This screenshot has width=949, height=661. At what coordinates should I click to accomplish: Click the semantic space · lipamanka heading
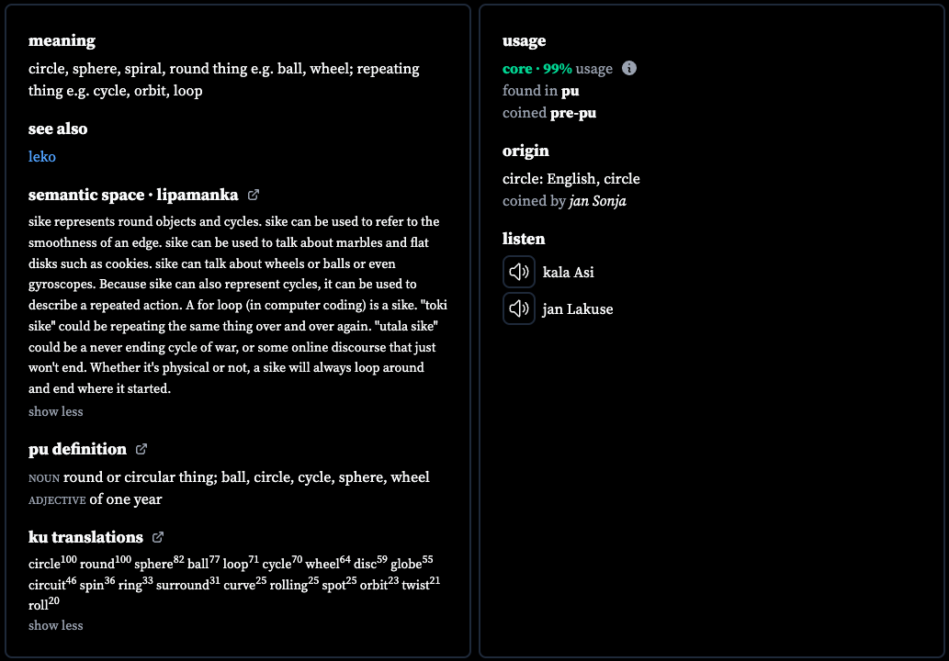[133, 195]
